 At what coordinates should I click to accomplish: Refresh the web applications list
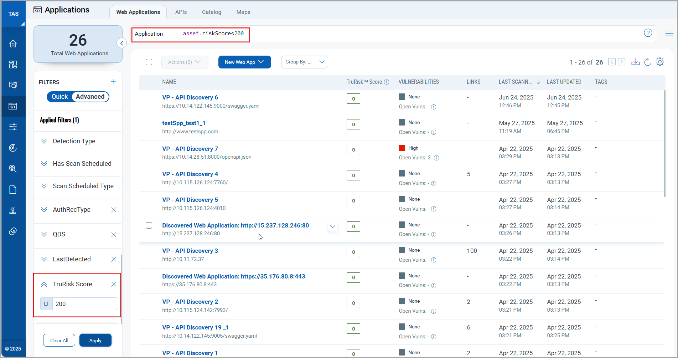pos(648,62)
